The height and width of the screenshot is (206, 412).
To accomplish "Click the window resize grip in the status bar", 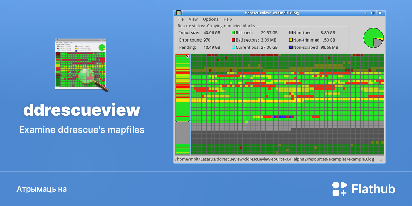I will click(381, 160).
